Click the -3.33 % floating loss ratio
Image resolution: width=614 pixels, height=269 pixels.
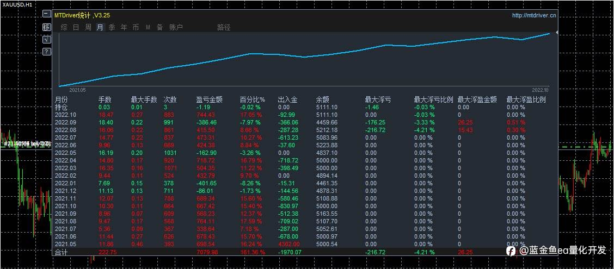[x=424, y=122]
